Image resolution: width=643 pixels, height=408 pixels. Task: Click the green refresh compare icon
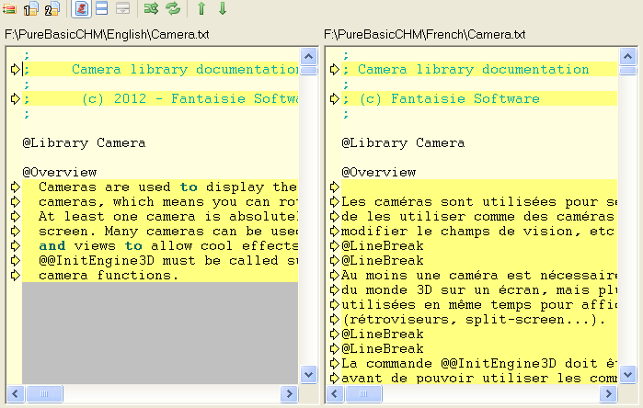[172, 9]
